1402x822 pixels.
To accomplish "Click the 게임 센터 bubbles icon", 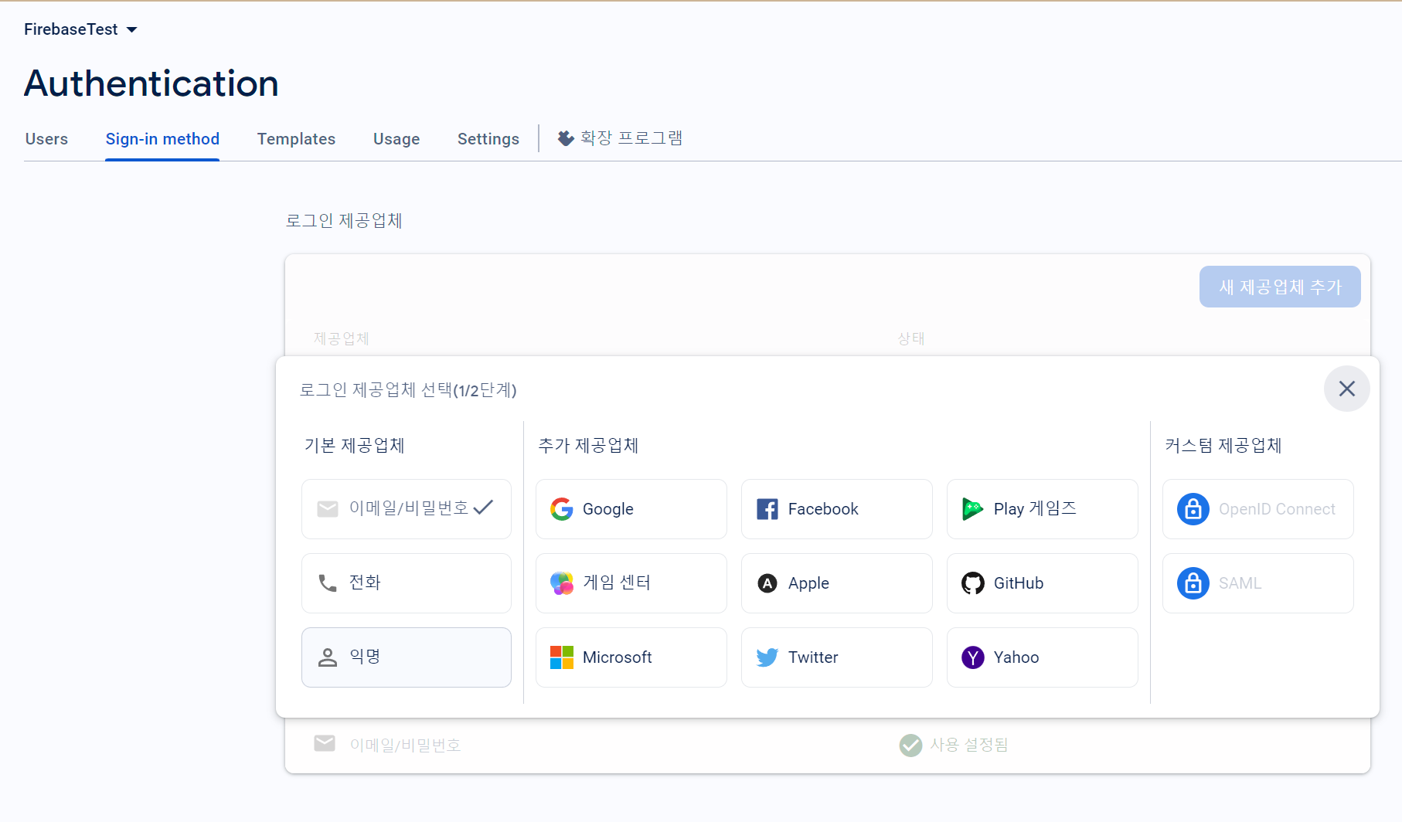I will [x=562, y=583].
